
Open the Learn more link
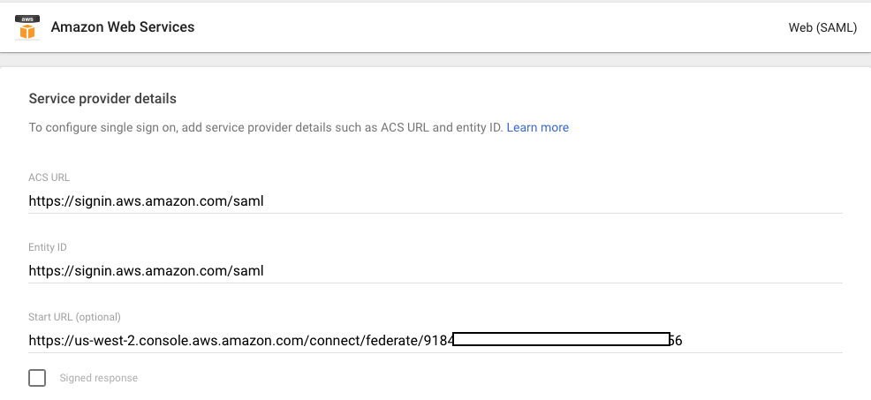tap(537, 127)
